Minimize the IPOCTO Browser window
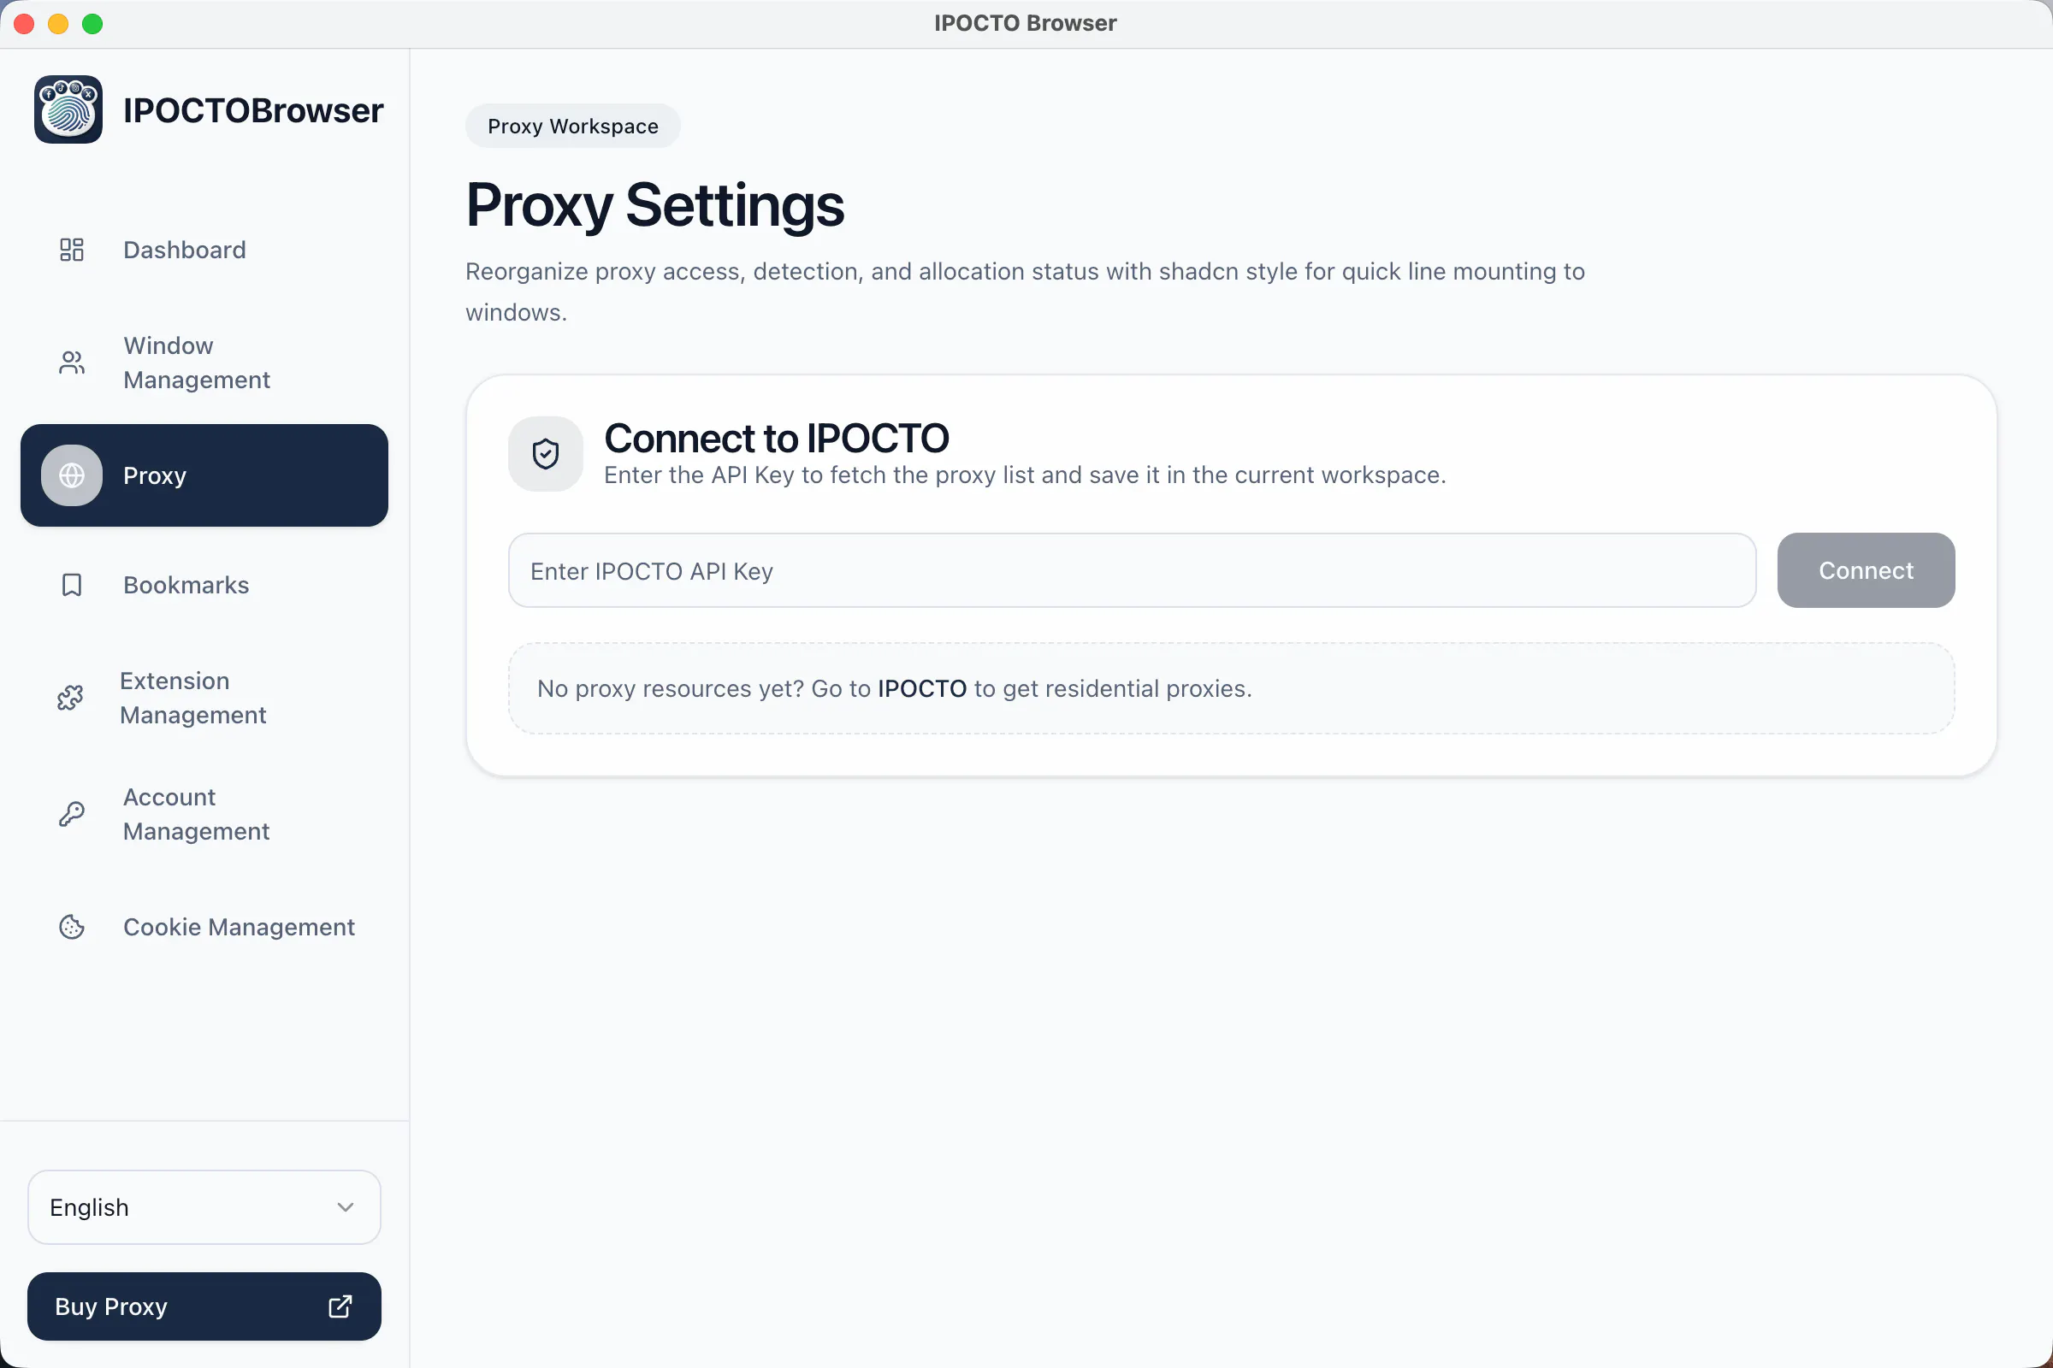2053x1368 pixels. tap(58, 24)
